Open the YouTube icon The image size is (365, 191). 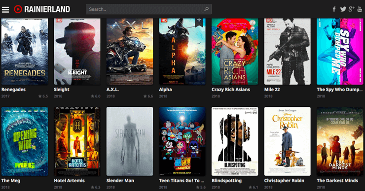point(360,9)
